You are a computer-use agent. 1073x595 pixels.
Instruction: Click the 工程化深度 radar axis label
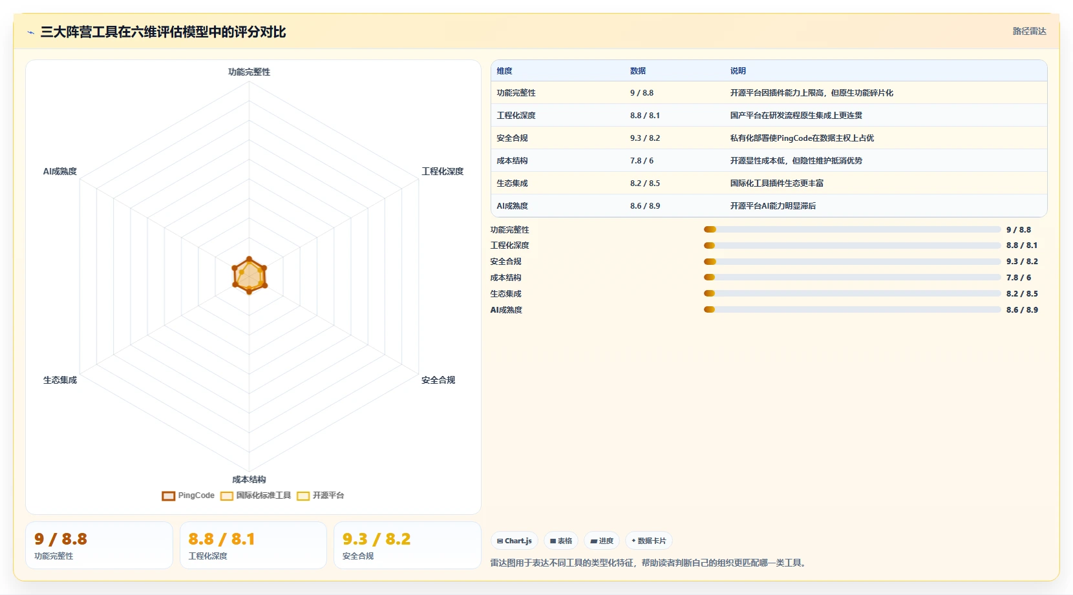coord(443,171)
